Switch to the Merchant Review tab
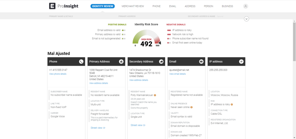The image size is (296, 139). [x=133, y=6]
